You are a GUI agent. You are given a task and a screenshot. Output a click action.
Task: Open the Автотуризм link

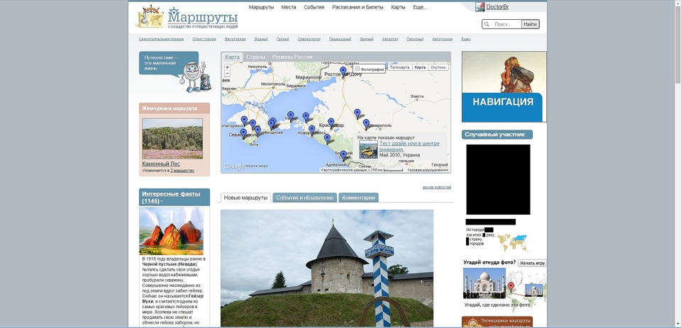[442, 39]
